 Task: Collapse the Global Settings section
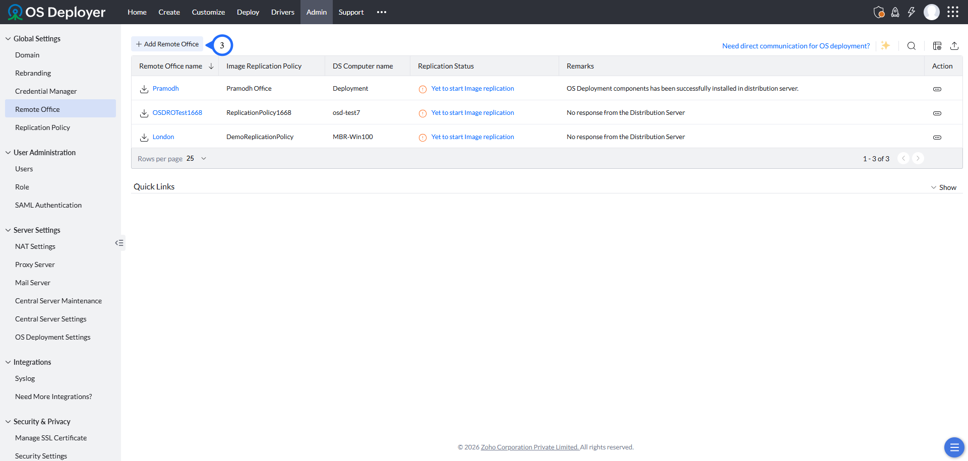click(x=7, y=38)
